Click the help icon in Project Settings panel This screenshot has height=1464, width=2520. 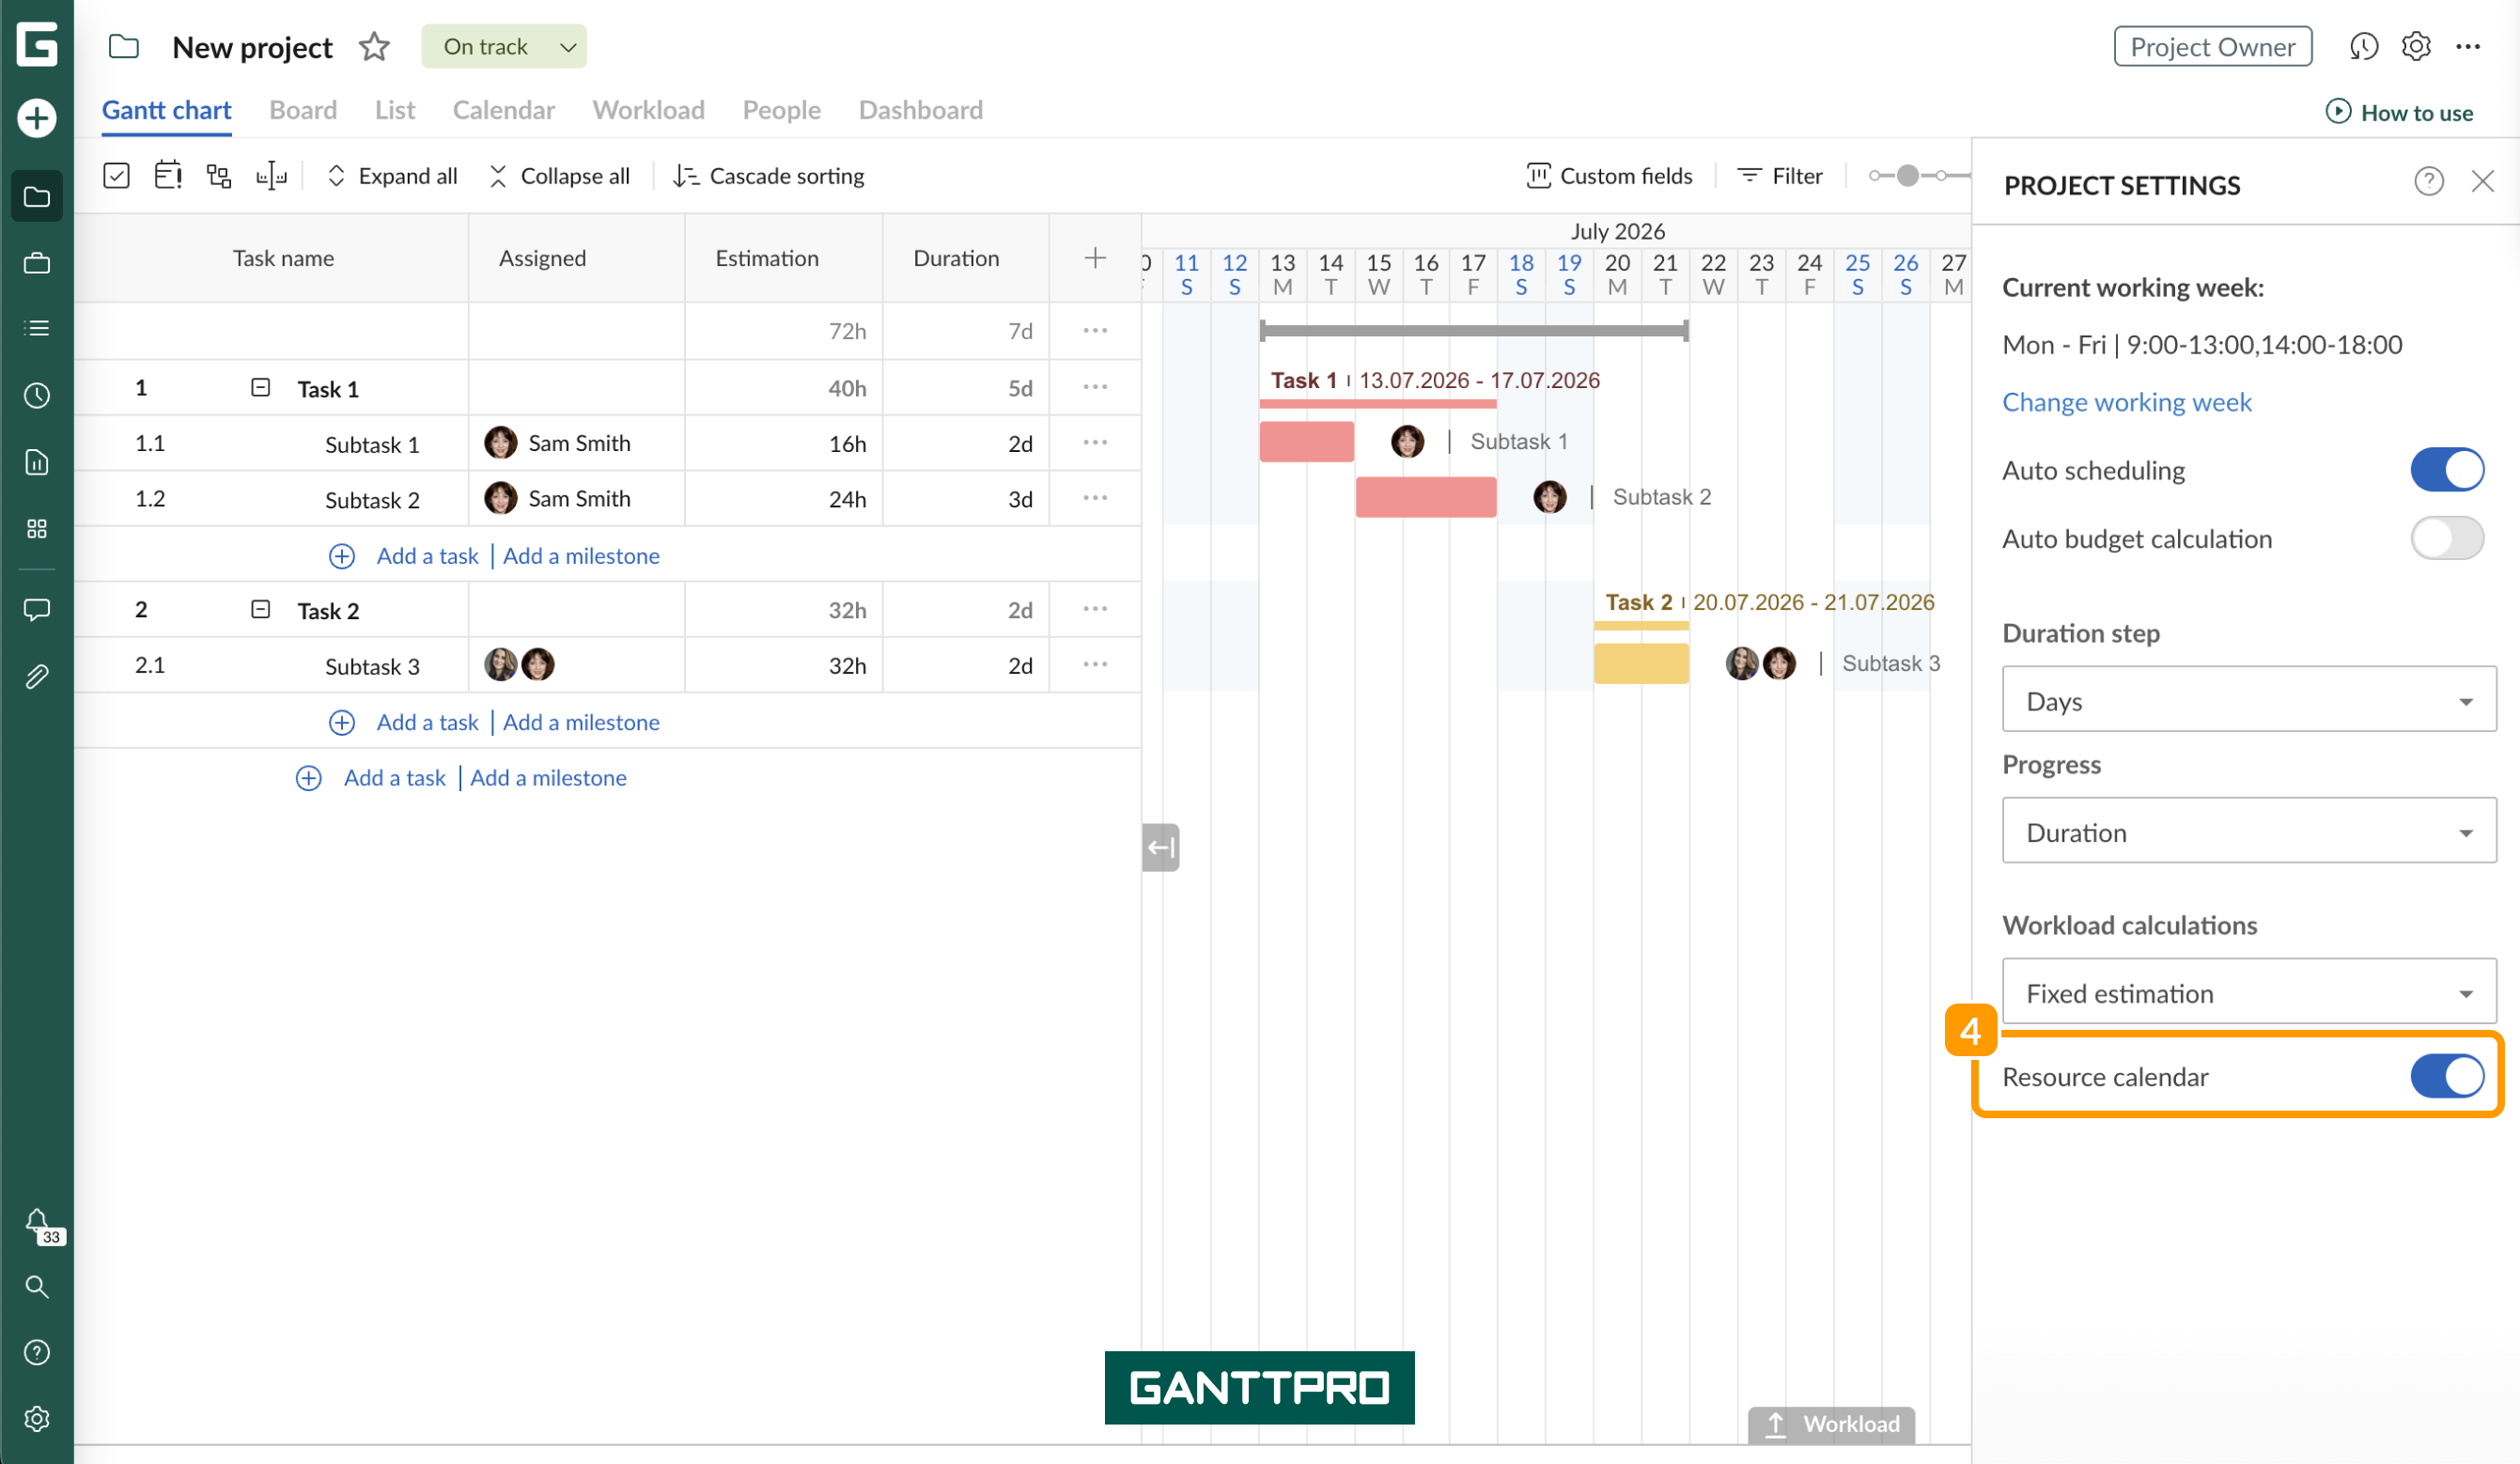2428,182
